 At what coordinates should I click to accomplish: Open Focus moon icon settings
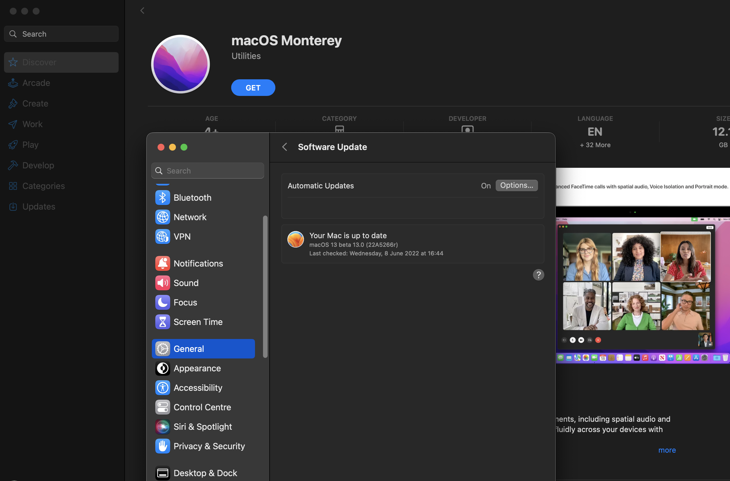click(x=162, y=302)
